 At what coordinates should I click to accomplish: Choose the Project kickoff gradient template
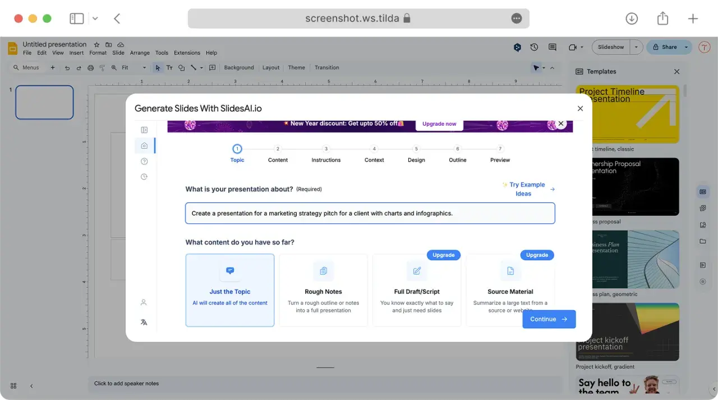click(627, 332)
